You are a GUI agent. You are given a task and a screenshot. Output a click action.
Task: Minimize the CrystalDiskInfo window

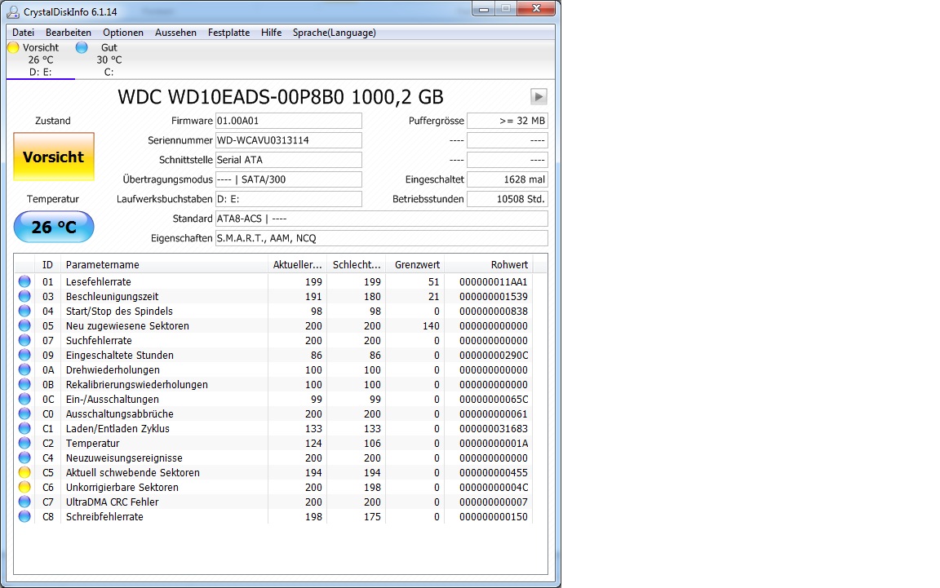[484, 9]
